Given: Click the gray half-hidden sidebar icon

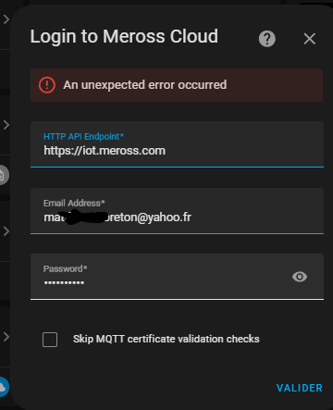Looking at the screenshot, I should [4, 175].
